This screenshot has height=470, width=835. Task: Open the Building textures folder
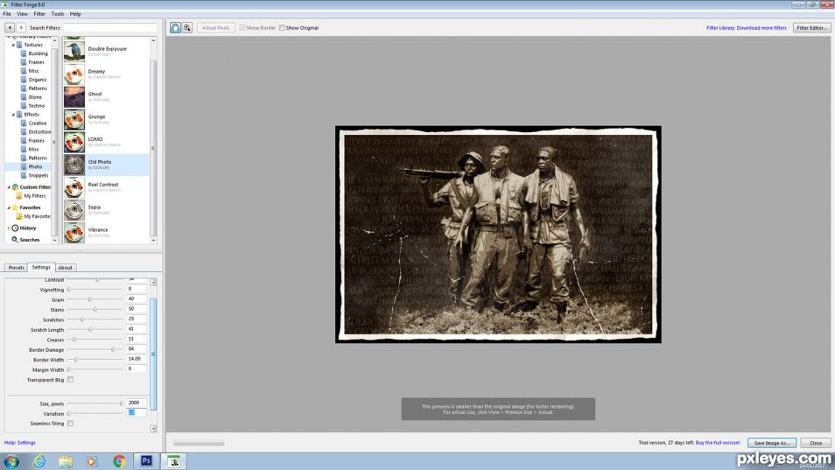[x=38, y=53]
